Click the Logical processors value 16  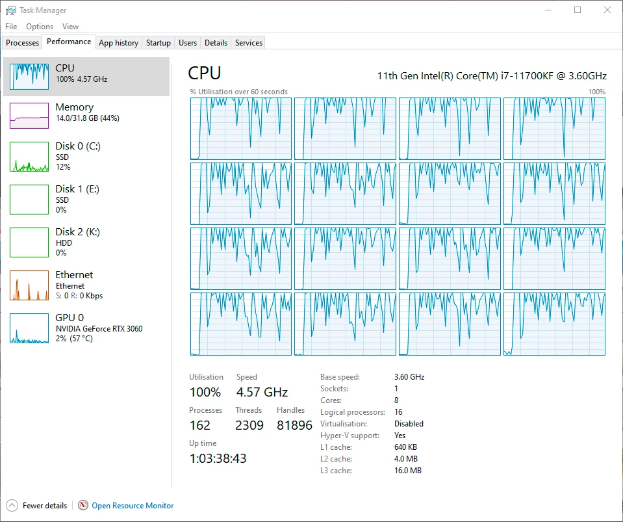click(x=398, y=412)
